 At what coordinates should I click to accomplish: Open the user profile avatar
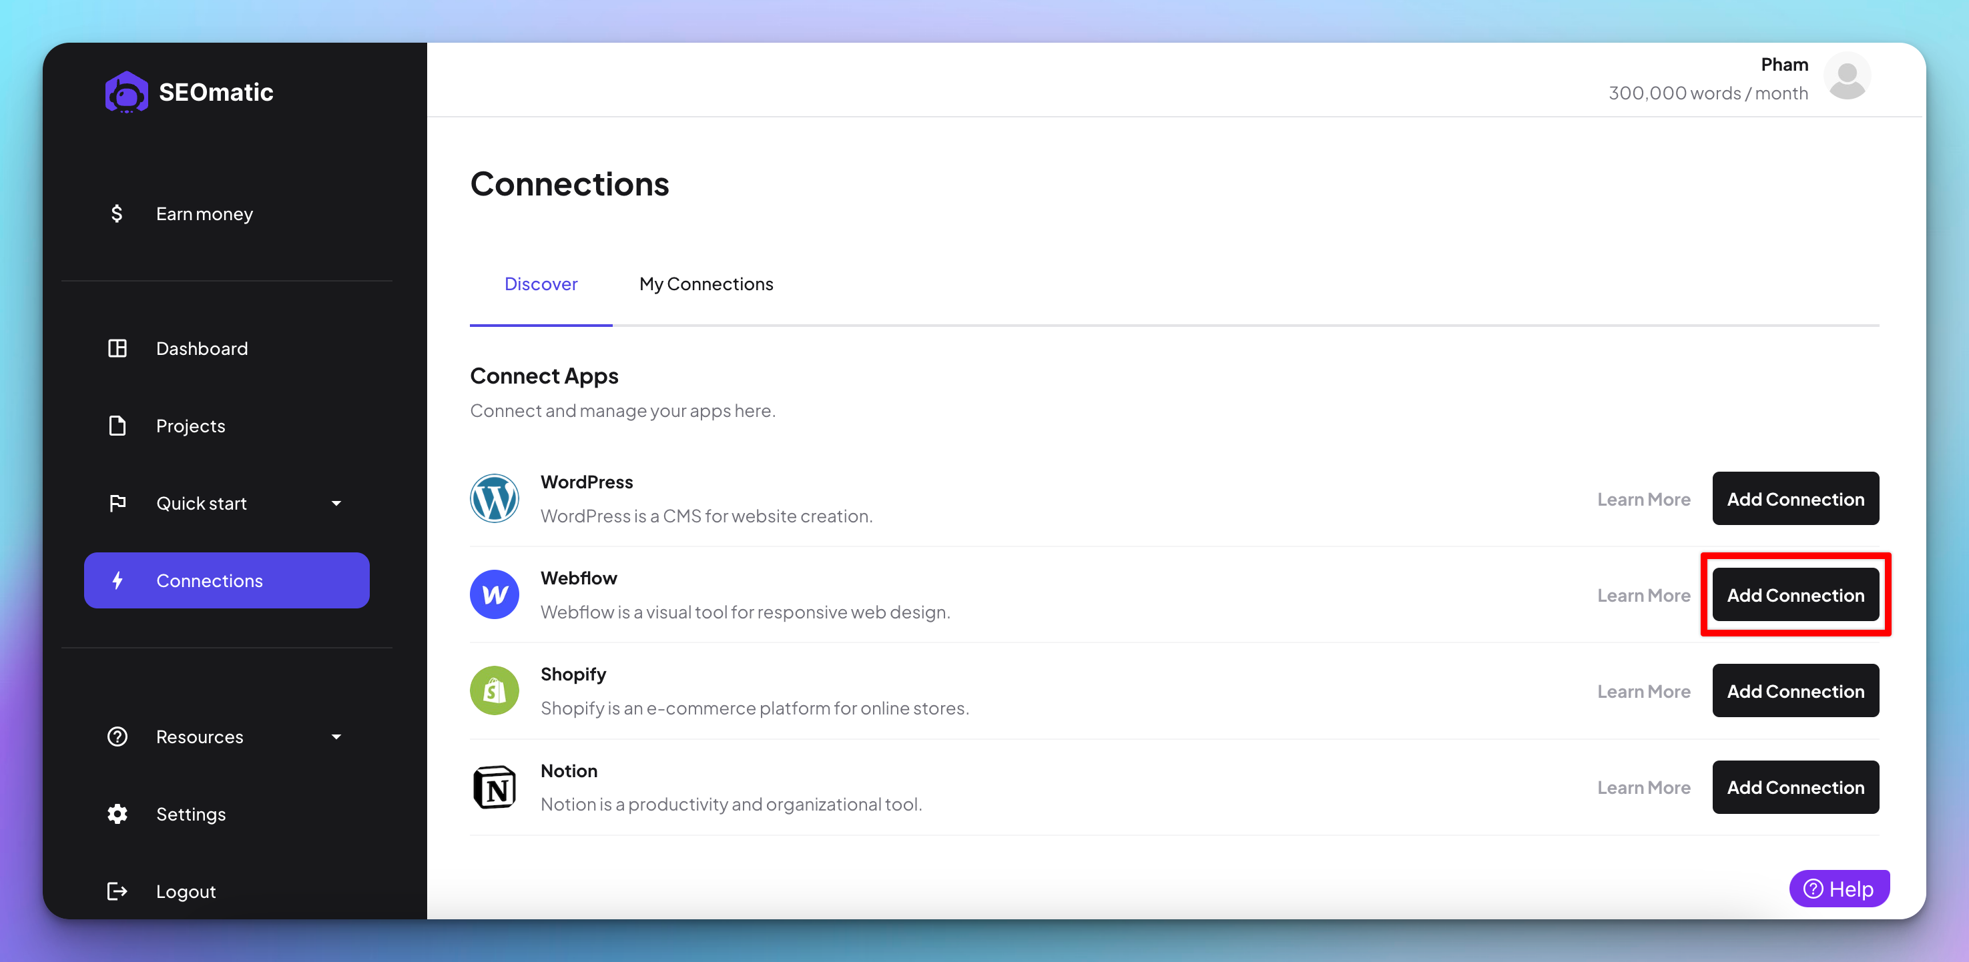[1848, 77]
